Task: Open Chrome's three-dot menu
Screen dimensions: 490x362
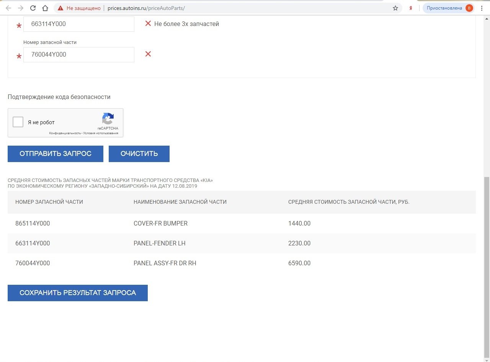Action: 482,8
